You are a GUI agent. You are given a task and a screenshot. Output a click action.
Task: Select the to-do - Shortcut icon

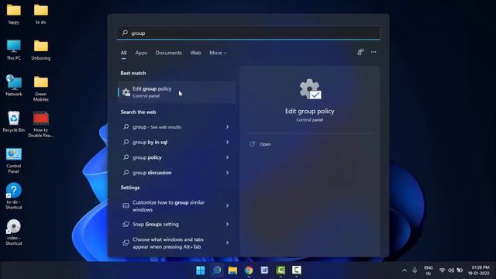click(x=14, y=196)
